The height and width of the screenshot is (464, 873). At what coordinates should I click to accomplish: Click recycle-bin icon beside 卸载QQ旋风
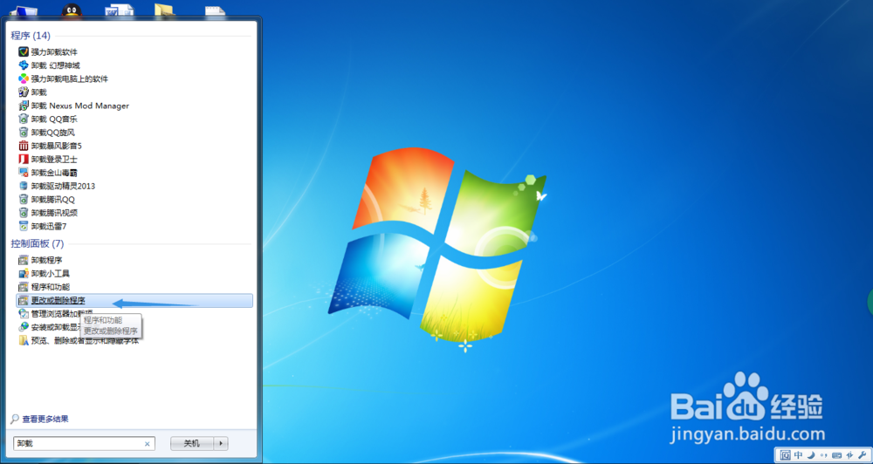[x=24, y=132]
